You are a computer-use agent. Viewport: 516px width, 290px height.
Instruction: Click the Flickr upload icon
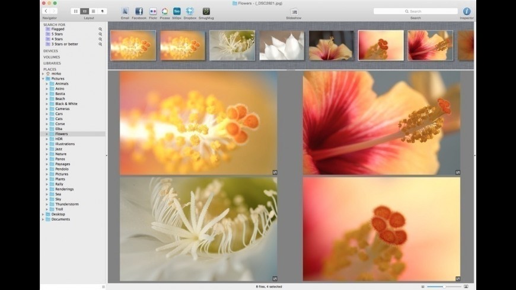pyautogui.click(x=153, y=11)
